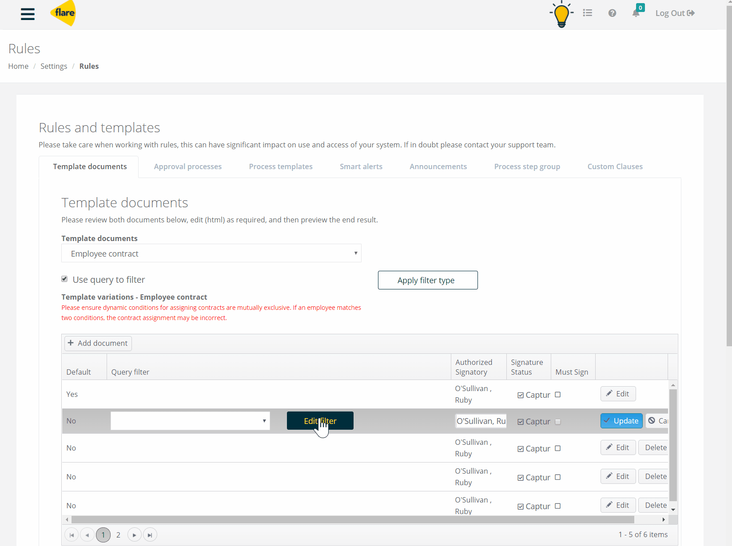Screen dimensions: 732x546
Task: Open the task list icon in header
Action: click(587, 13)
